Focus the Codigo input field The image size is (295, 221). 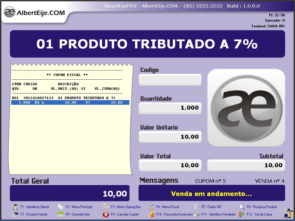(x=170, y=80)
